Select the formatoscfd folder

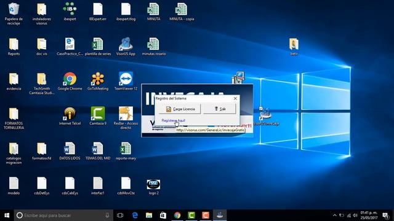pyautogui.click(x=42, y=149)
